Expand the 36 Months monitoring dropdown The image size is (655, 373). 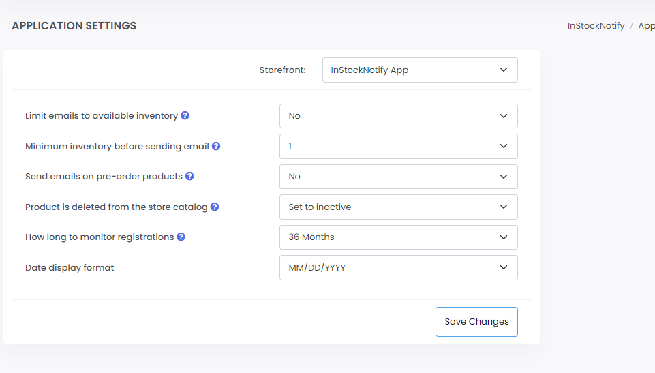398,237
